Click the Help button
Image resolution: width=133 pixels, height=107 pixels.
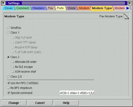point(66,103)
